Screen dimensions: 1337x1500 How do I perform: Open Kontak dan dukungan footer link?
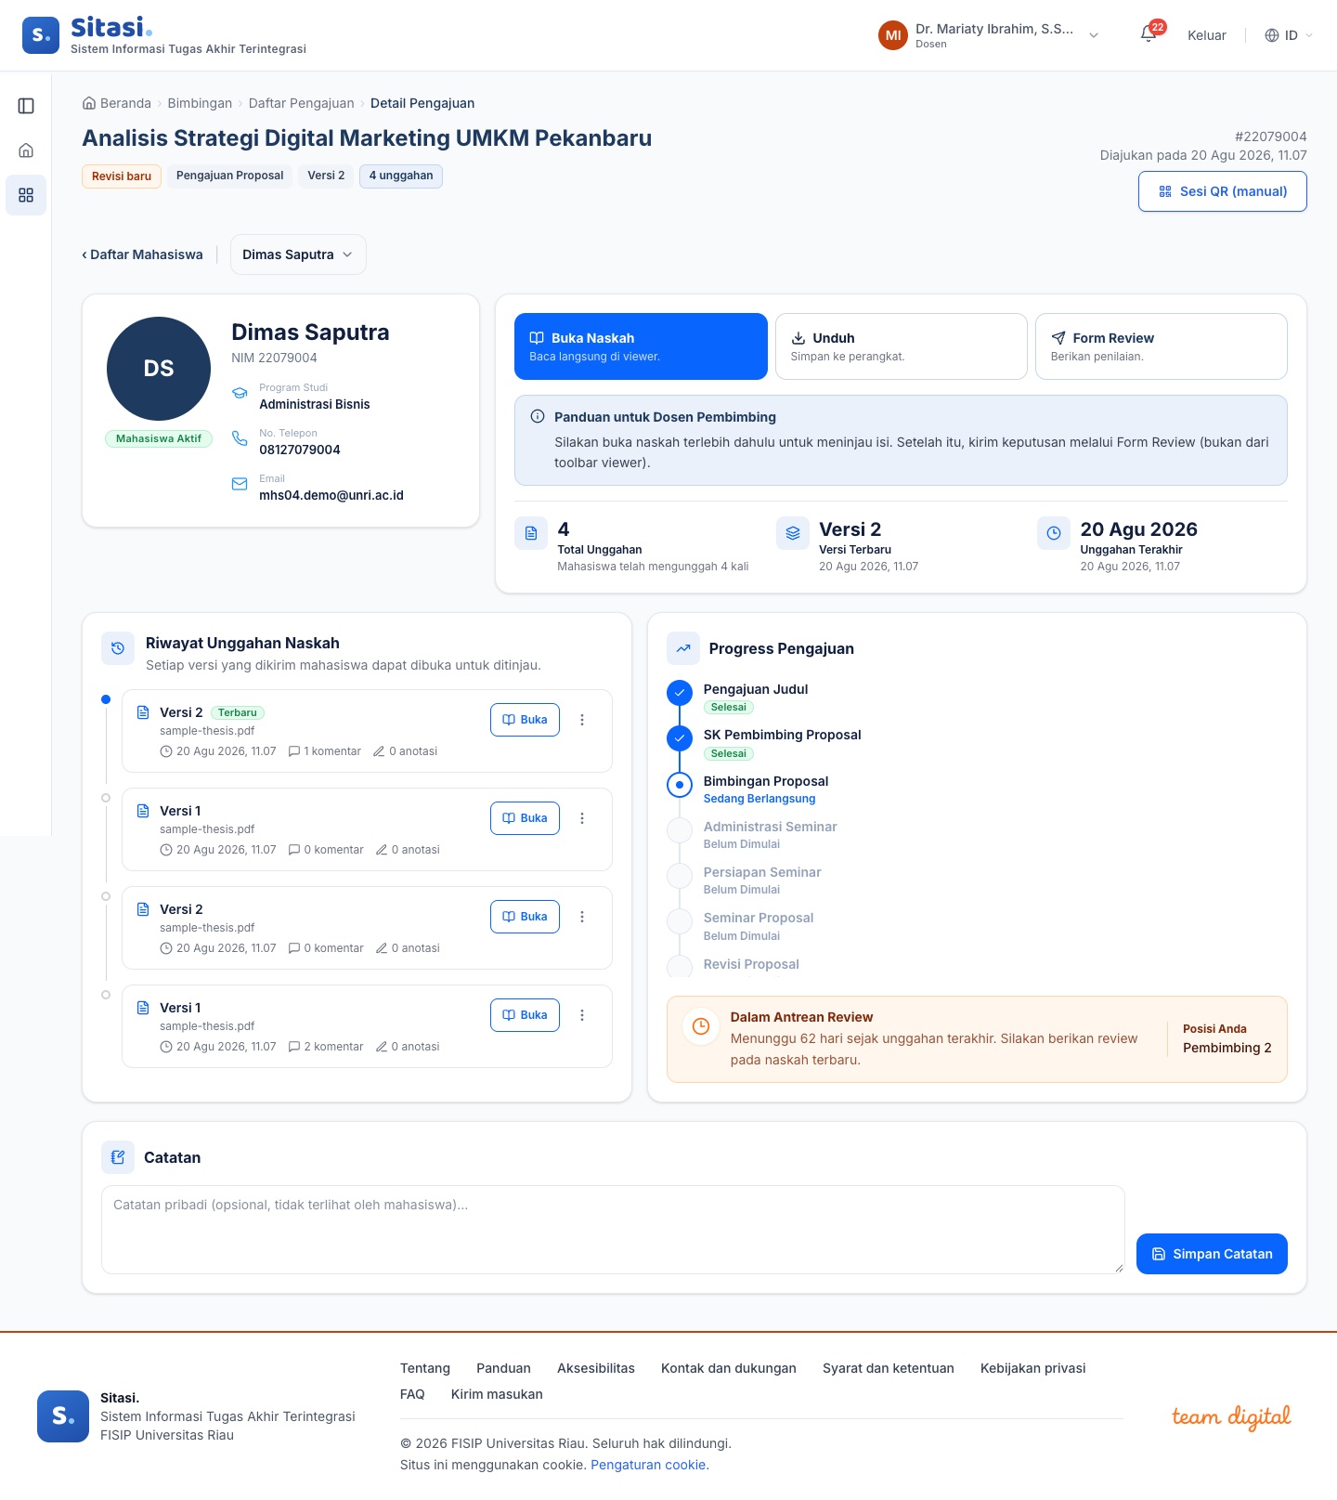point(729,1368)
